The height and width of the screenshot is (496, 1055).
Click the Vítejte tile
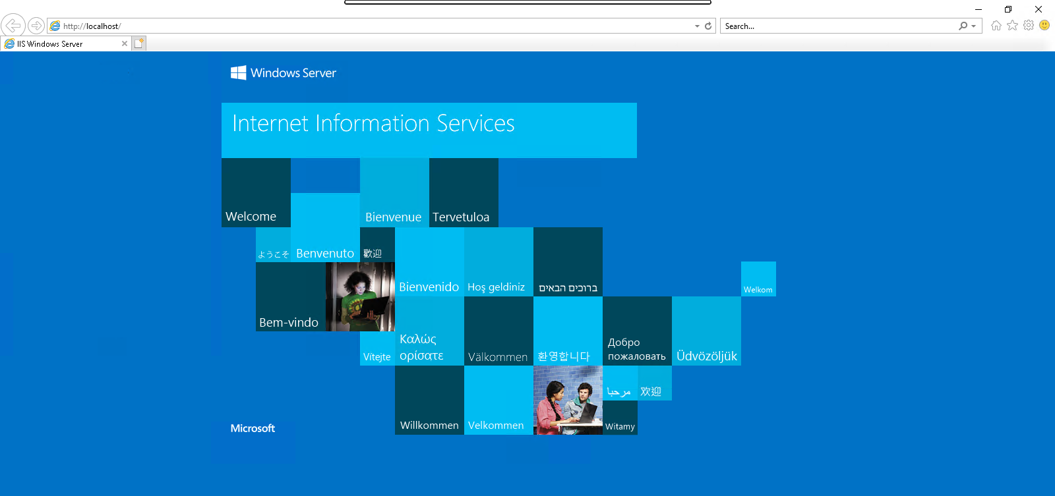377,348
